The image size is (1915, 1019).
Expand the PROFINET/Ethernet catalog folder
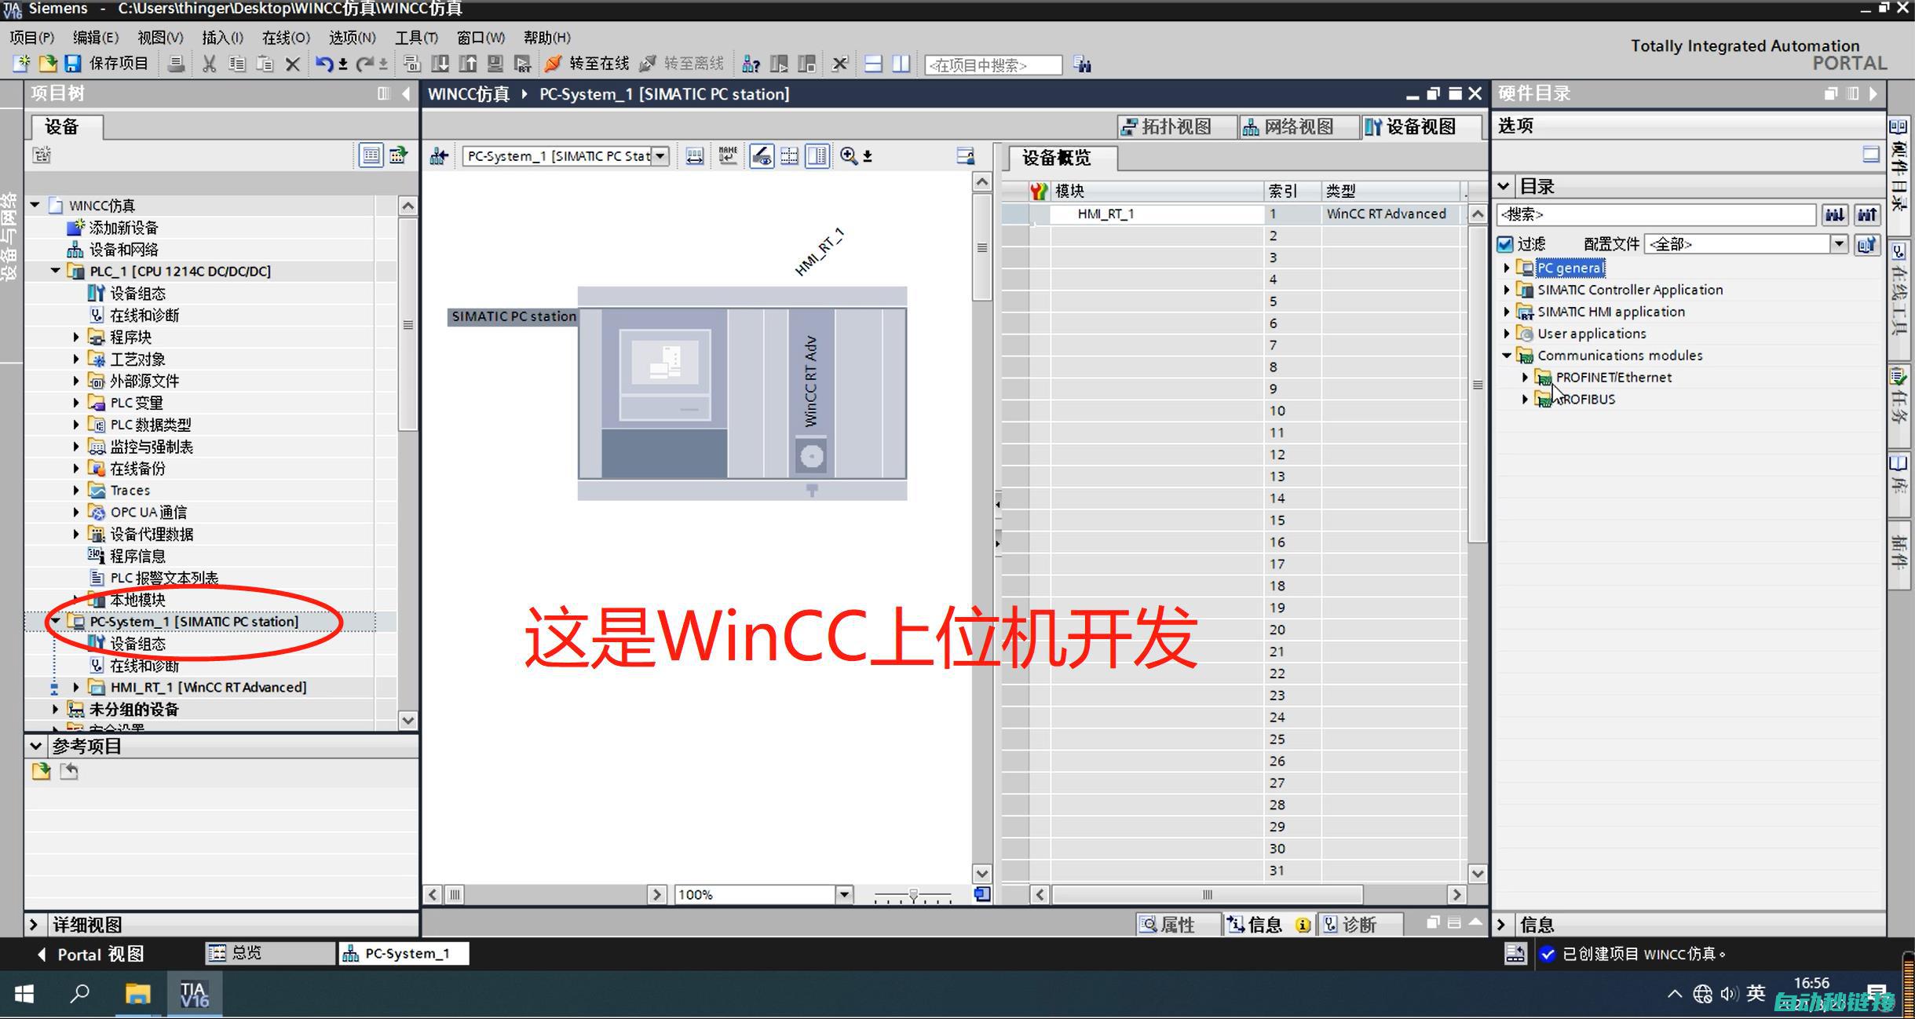(x=1525, y=378)
